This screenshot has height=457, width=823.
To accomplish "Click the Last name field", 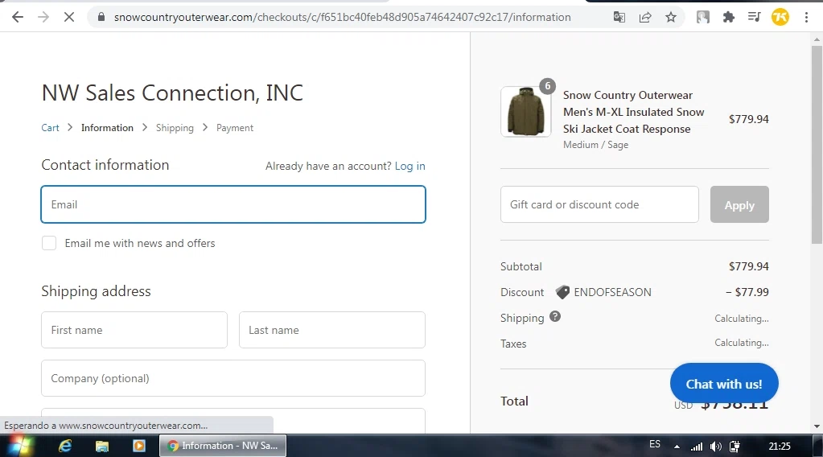I will tap(332, 330).
